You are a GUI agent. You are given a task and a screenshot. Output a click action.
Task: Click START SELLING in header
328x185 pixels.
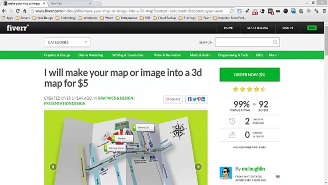coord(257,28)
